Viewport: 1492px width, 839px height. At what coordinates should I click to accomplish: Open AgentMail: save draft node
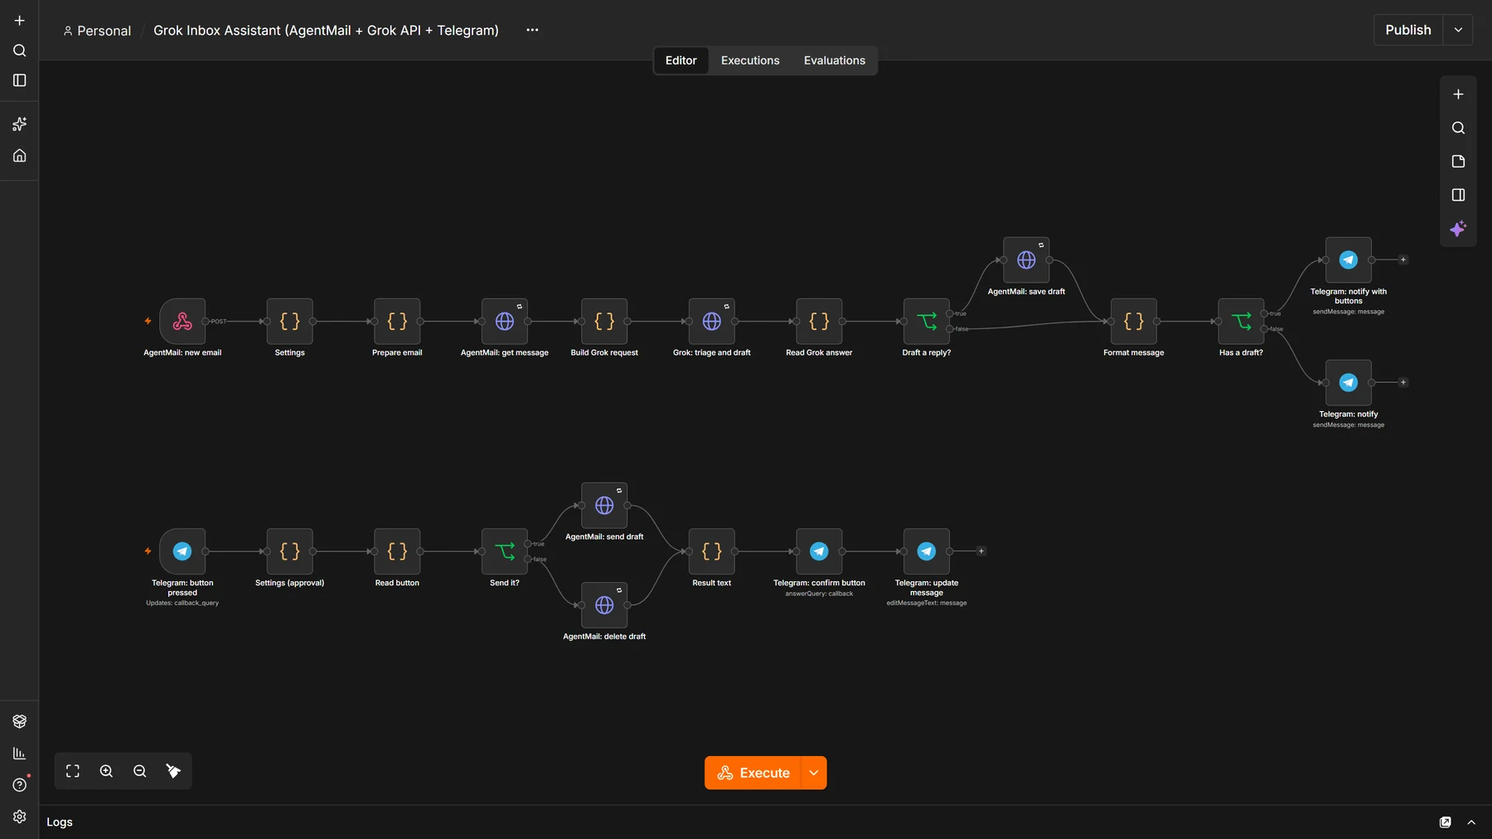click(1026, 259)
